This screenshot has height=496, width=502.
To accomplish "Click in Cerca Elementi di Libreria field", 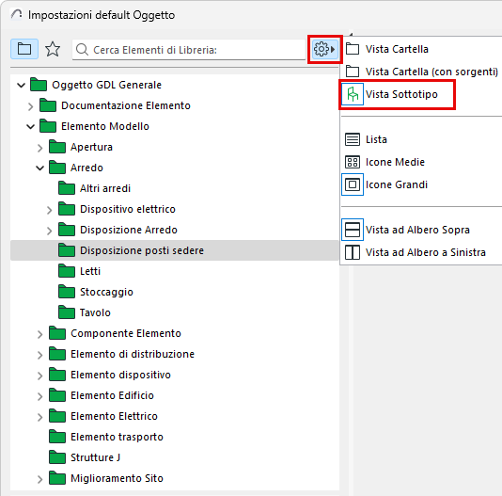I will (189, 50).
